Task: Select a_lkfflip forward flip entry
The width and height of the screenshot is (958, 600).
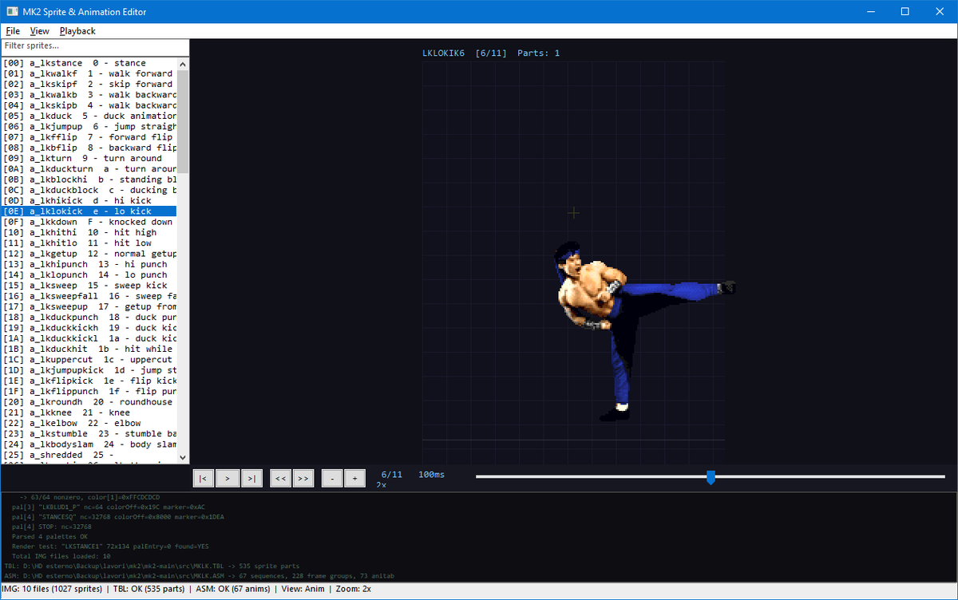Action: point(89,137)
